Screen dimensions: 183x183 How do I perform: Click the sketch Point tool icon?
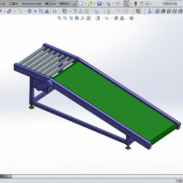35,11
